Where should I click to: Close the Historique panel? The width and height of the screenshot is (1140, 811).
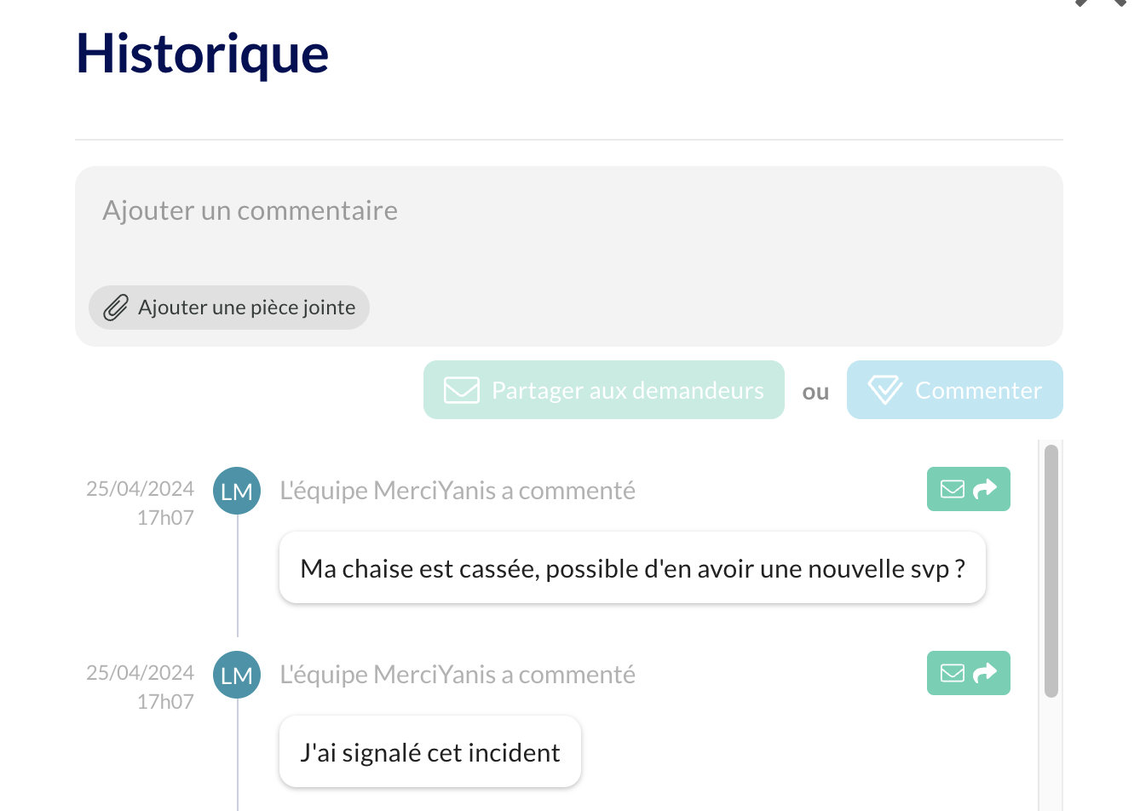click(x=1101, y=3)
